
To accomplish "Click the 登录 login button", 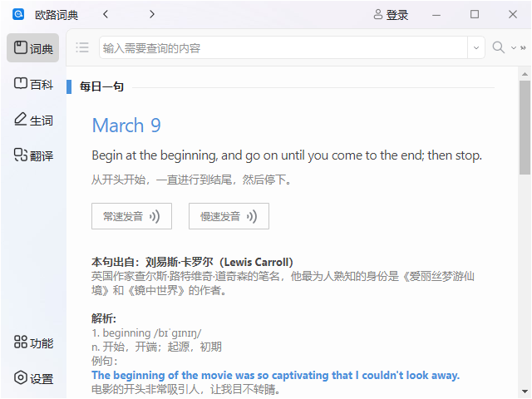I will (391, 14).
